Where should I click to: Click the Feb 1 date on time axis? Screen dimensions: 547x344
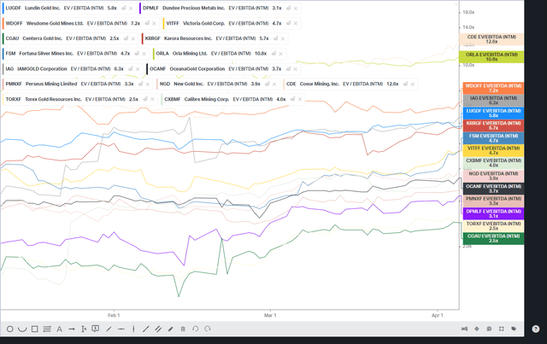(114, 316)
